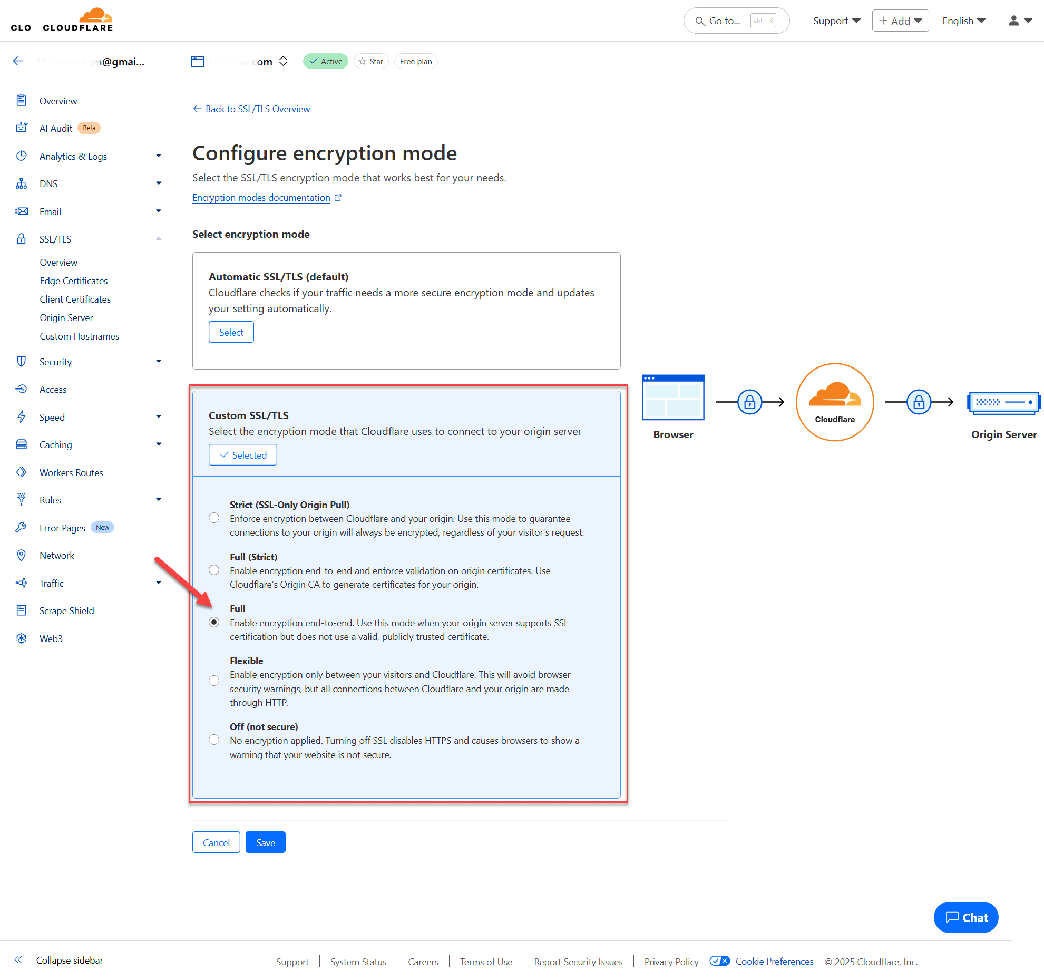Click the Cloudflare logo in header
Viewport: 1044px width, 979px height.
point(78,20)
